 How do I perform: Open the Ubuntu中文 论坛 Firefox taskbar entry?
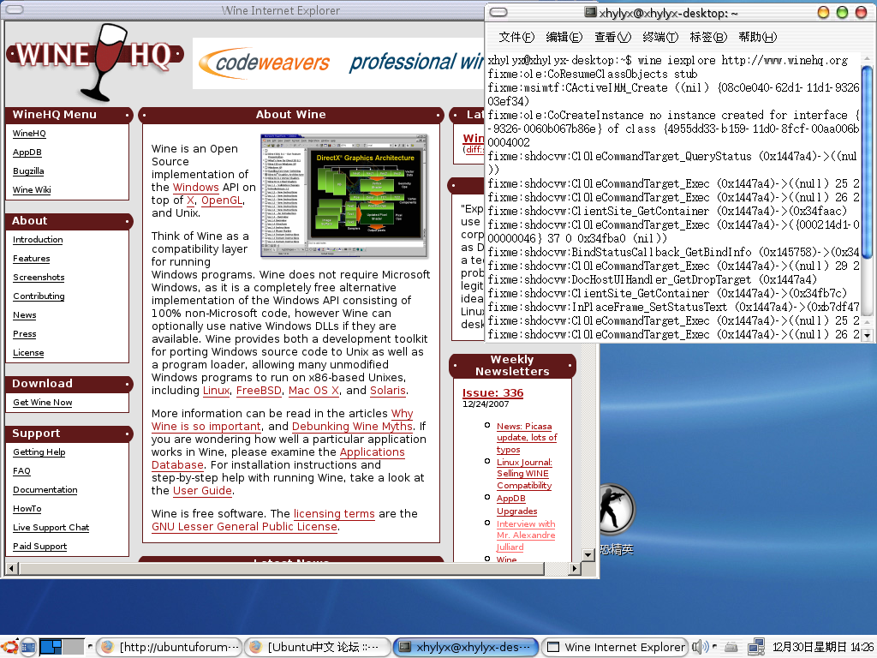tap(319, 648)
